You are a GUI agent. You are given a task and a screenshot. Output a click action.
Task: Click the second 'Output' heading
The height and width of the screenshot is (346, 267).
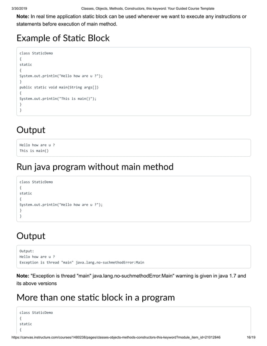click(x=31, y=236)
